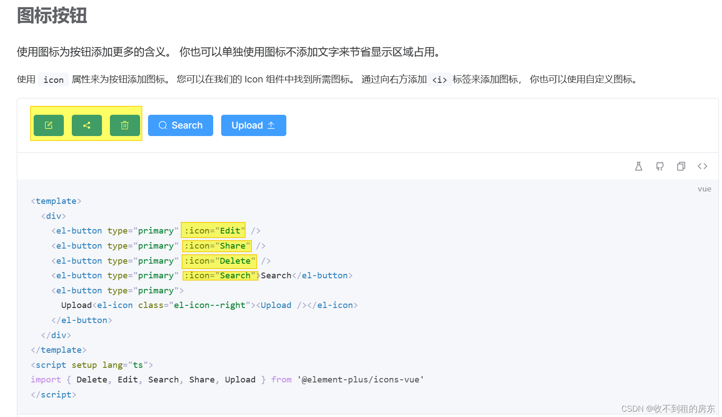Click the :icon="Share" code line
Screen dimensions: 722x417
[158, 246]
